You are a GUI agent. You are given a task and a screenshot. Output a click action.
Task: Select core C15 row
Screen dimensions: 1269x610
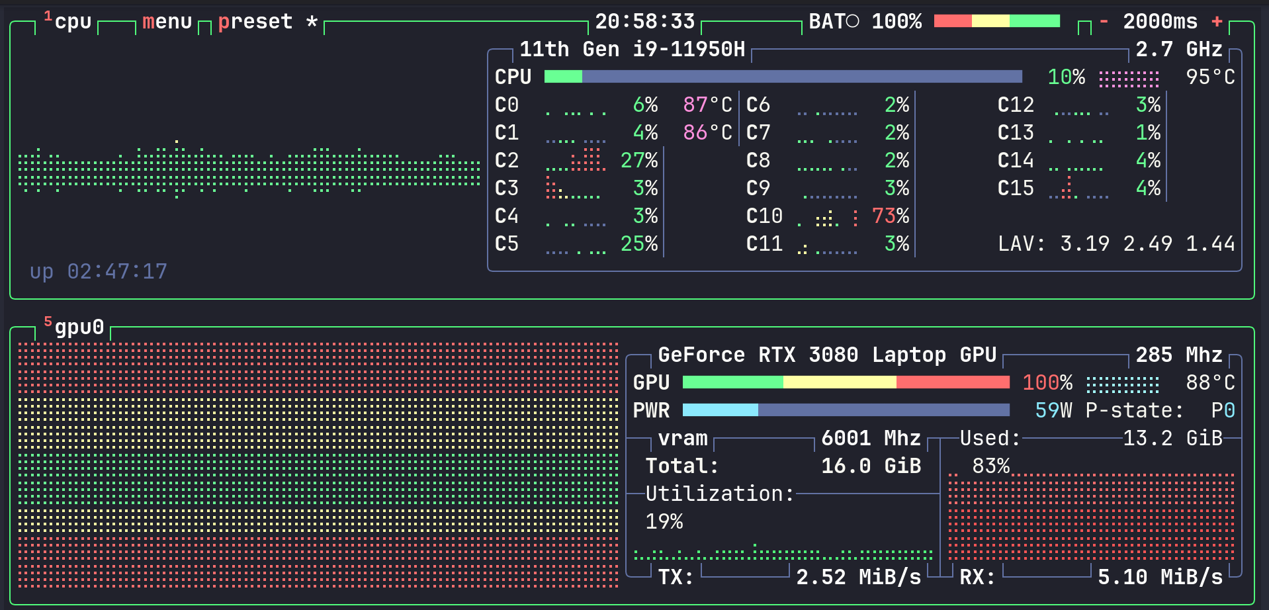point(1079,189)
